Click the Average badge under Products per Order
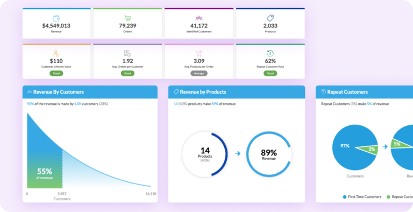 (199, 73)
